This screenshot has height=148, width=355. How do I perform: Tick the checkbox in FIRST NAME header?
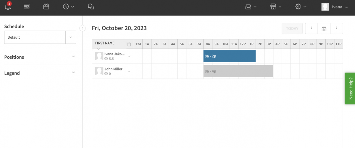click(x=129, y=45)
